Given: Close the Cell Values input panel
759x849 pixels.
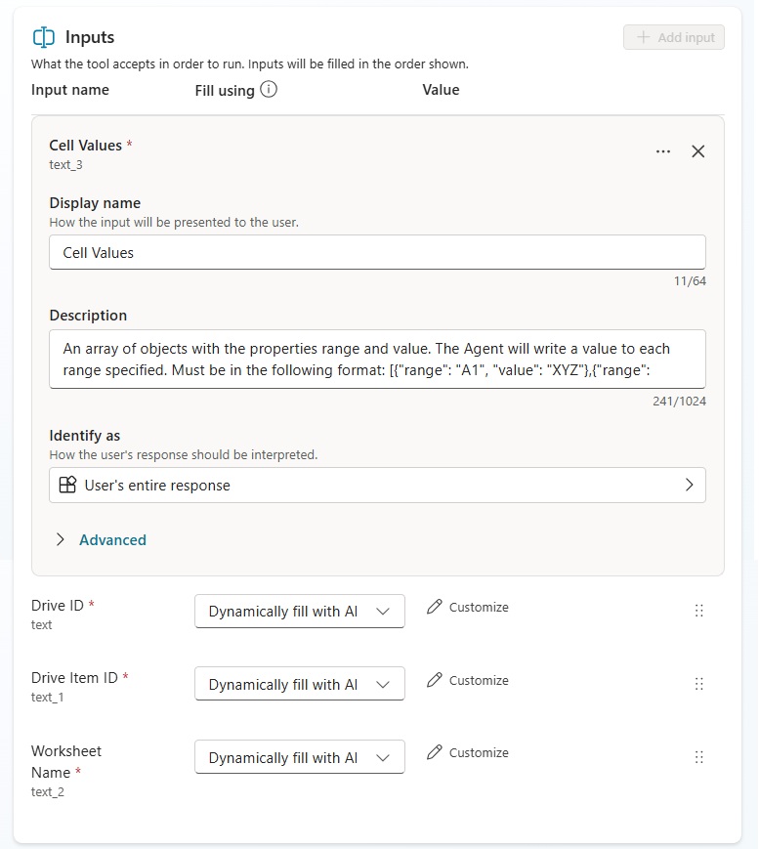Looking at the screenshot, I should [697, 151].
